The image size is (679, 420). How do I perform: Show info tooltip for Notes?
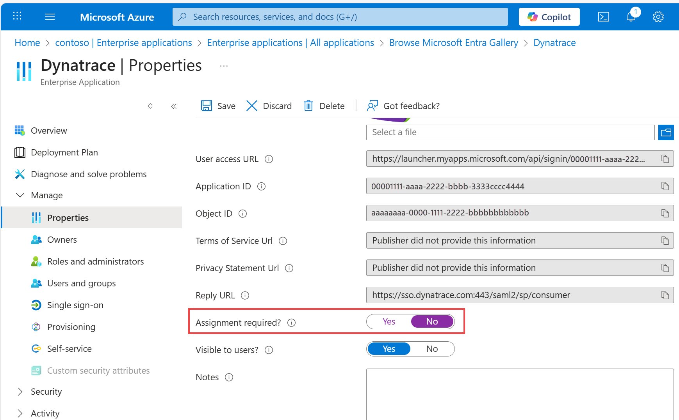point(229,377)
